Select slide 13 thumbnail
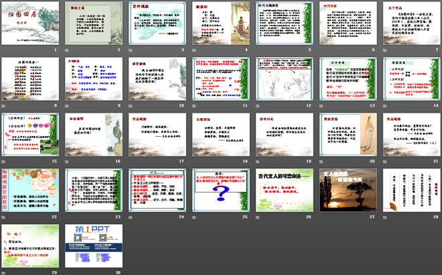The image size is (442, 275). 348,78
